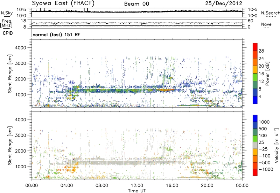Select the '16:00' time tick label
The image size is (280, 193).
pyautogui.click(x=172, y=186)
